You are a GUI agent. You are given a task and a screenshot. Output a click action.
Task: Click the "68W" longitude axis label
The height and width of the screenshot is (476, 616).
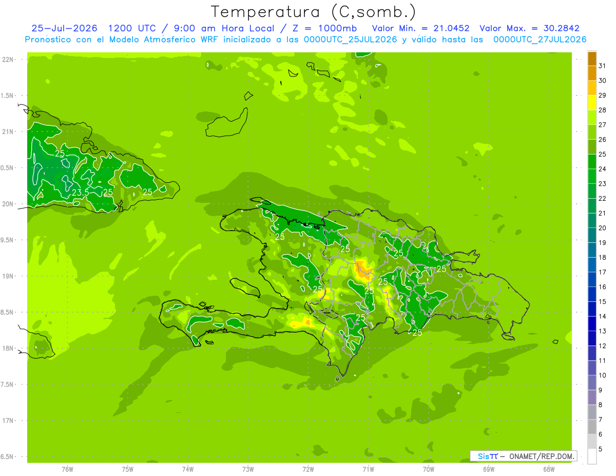click(x=549, y=469)
